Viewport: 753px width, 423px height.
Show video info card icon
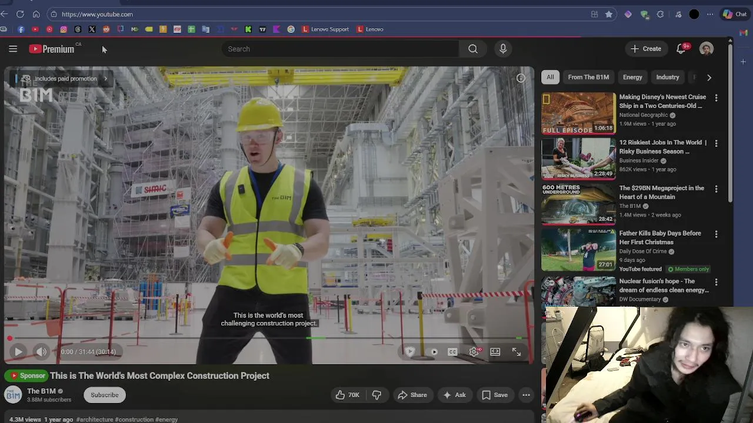[x=521, y=78]
